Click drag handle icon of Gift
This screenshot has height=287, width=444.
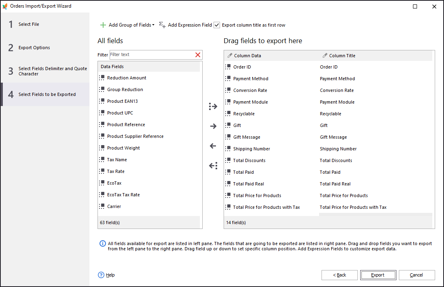pyautogui.click(x=228, y=125)
